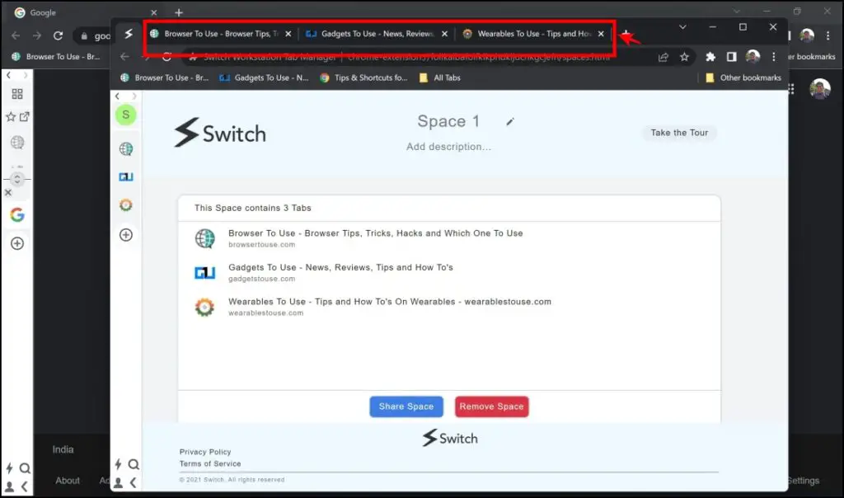The height and width of the screenshot is (498, 844).
Task: Click the Browser To Use favicon in Switch sidebar
Action: coord(125,149)
